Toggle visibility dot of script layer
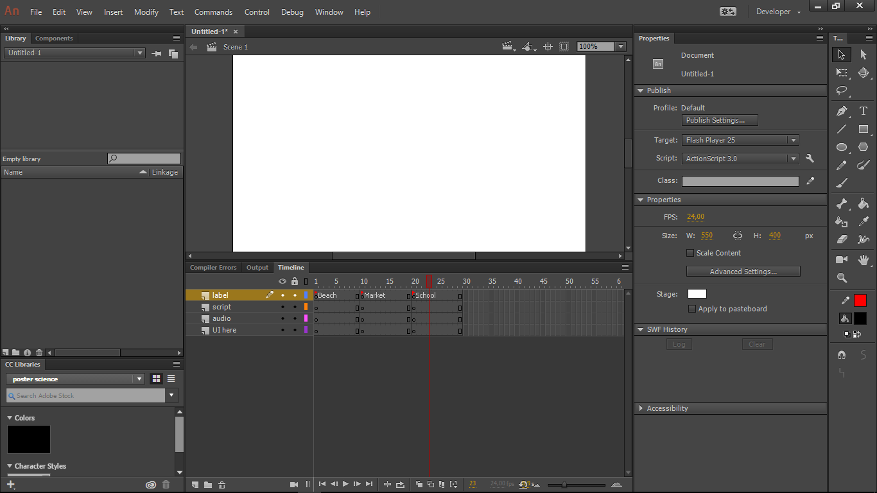Screen dimensions: 877x493 tap(282, 307)
